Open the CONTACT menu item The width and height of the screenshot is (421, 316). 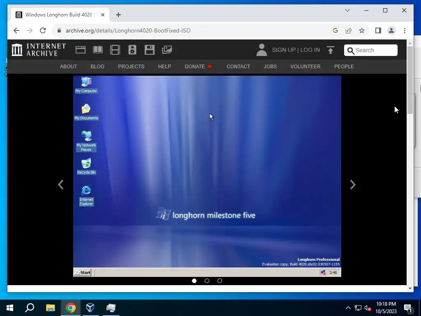click(238, 67)
